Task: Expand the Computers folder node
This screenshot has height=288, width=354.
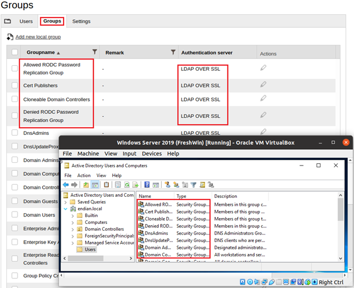Action: click(73, 223)
